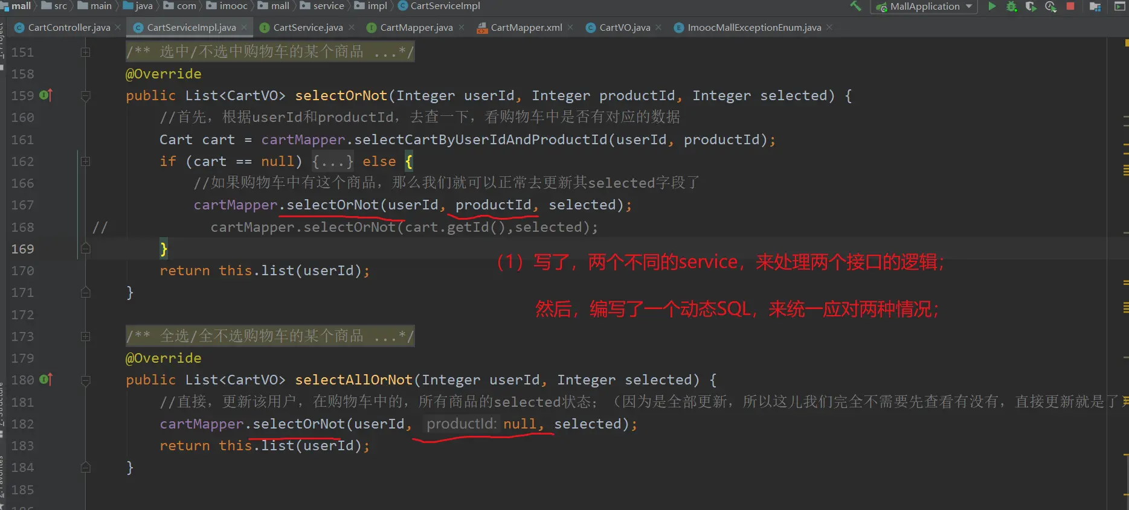Click the implements gutter icon on line 159

pos(46,95)
